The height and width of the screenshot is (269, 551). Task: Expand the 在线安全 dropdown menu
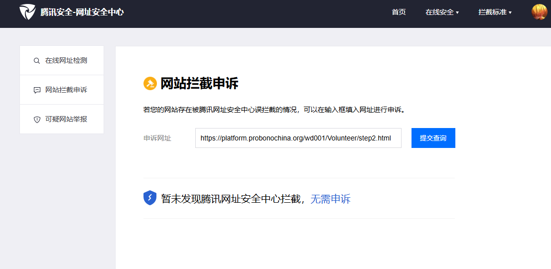442,12
